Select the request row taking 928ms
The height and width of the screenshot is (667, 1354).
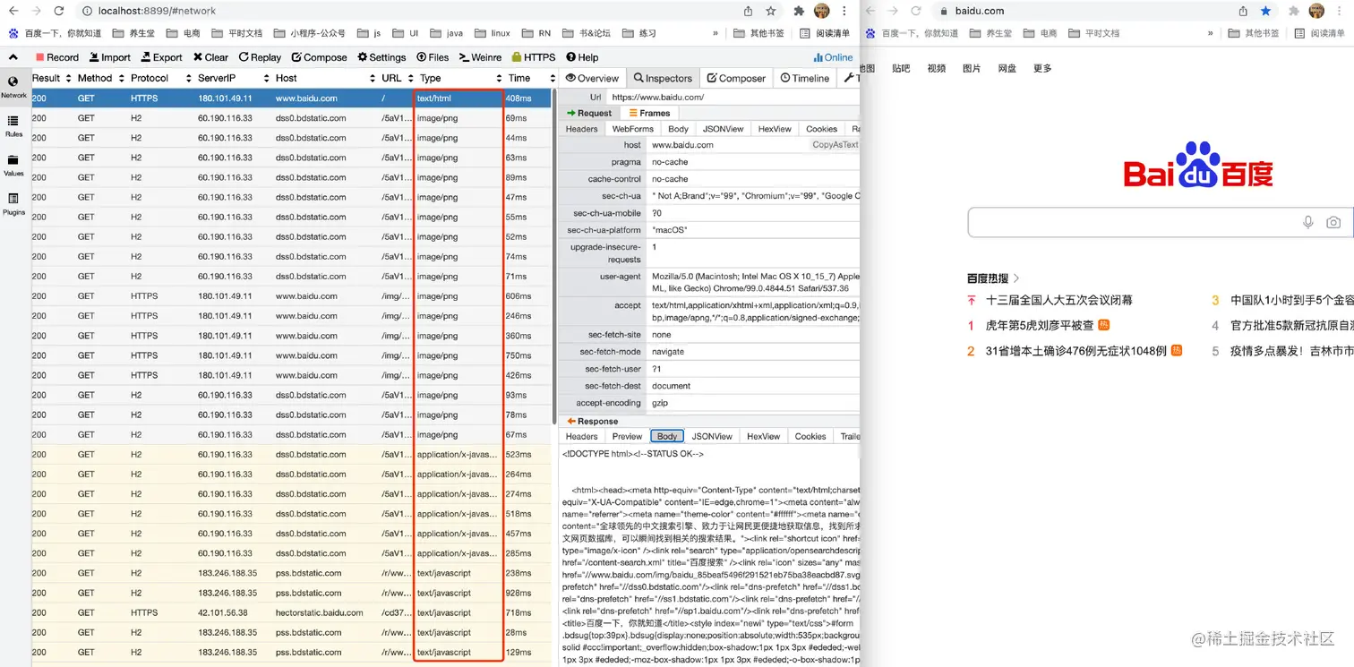point(291,593)
